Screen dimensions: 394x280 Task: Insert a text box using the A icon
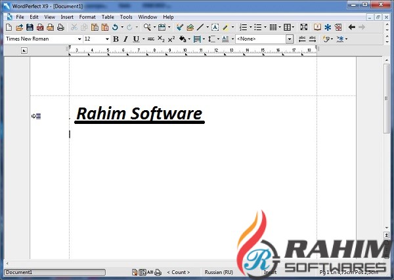215,27
